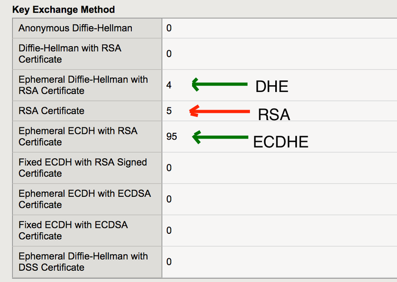This screenshot has height=282, width=397.
Task: Click Ephemeral Diffie-Hellman with DSS Certificate label
Action: coord(83,261)
